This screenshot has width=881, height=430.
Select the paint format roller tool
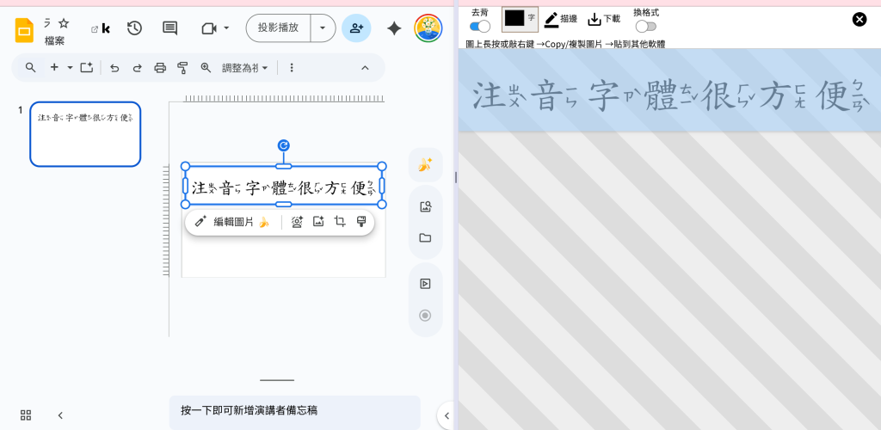[182, 67]
